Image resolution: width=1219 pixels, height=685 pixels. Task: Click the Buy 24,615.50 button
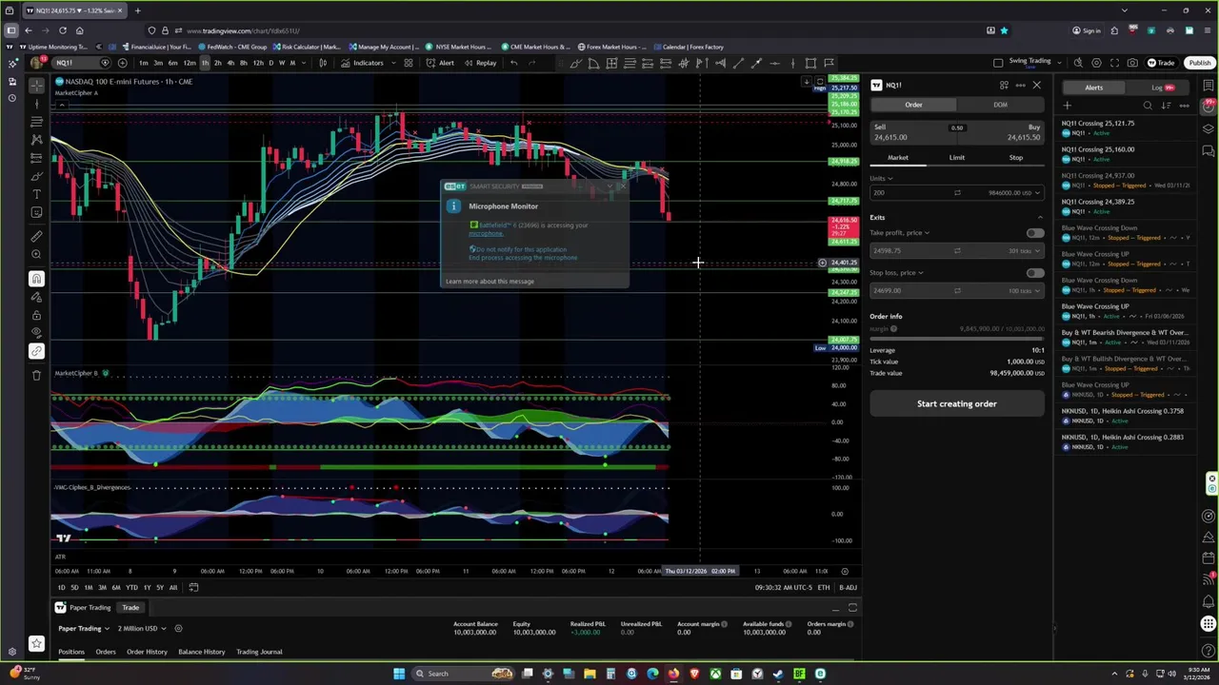pyautogui.click(x=1002, y=132)
